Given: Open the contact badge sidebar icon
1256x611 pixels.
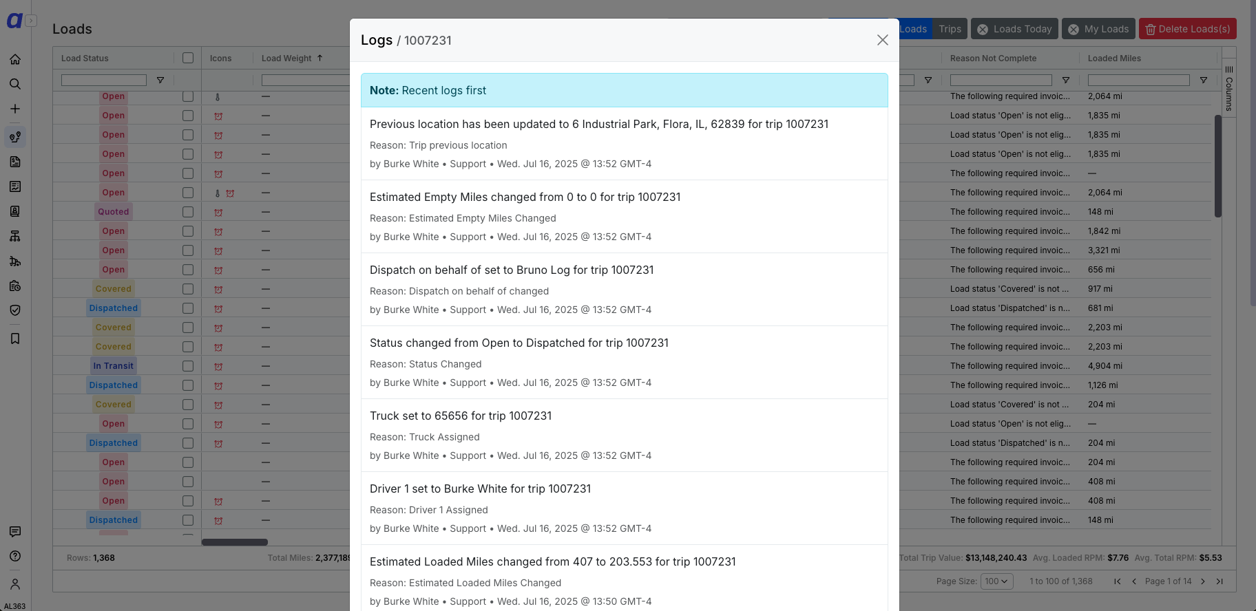Looking at the screenshot, I should 15,211.
